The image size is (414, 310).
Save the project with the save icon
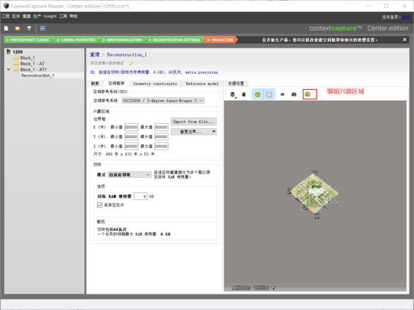pos(29,28)
